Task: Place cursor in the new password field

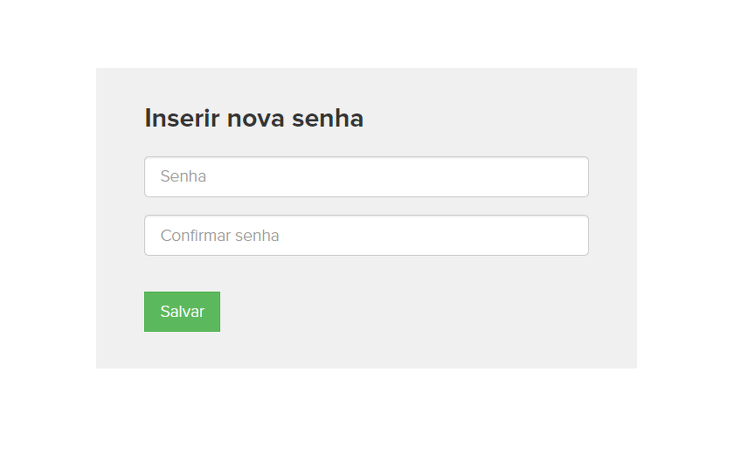Action: 366,176
